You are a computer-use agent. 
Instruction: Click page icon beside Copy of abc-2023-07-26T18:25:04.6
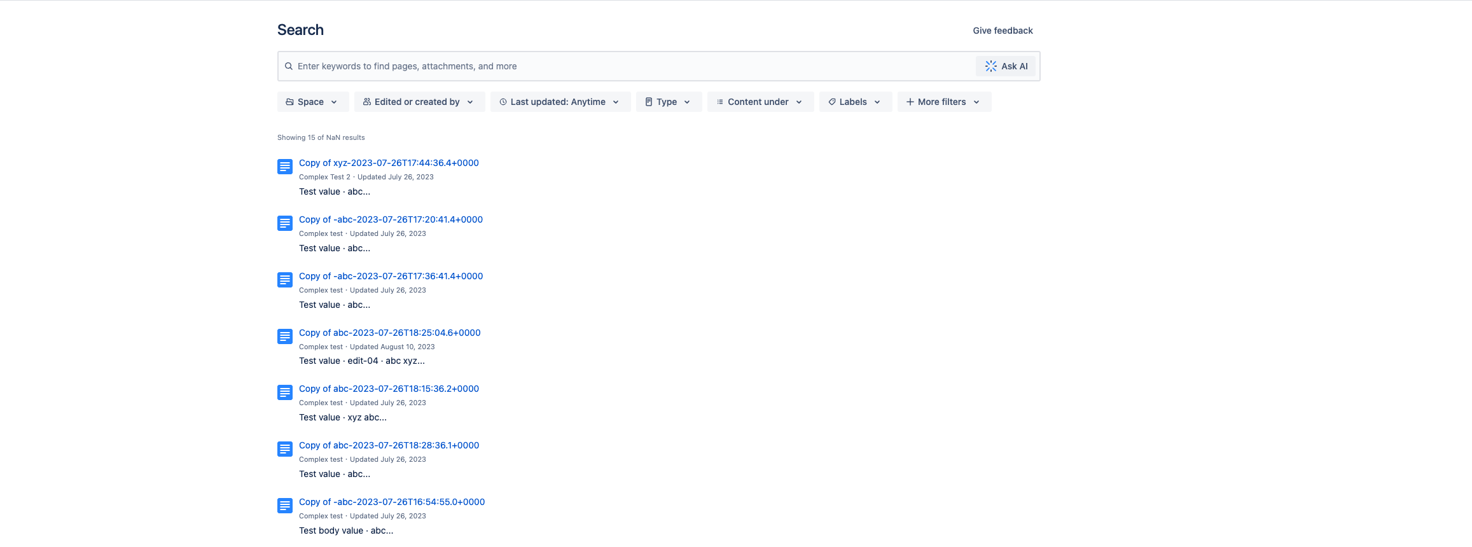point(285,336)
